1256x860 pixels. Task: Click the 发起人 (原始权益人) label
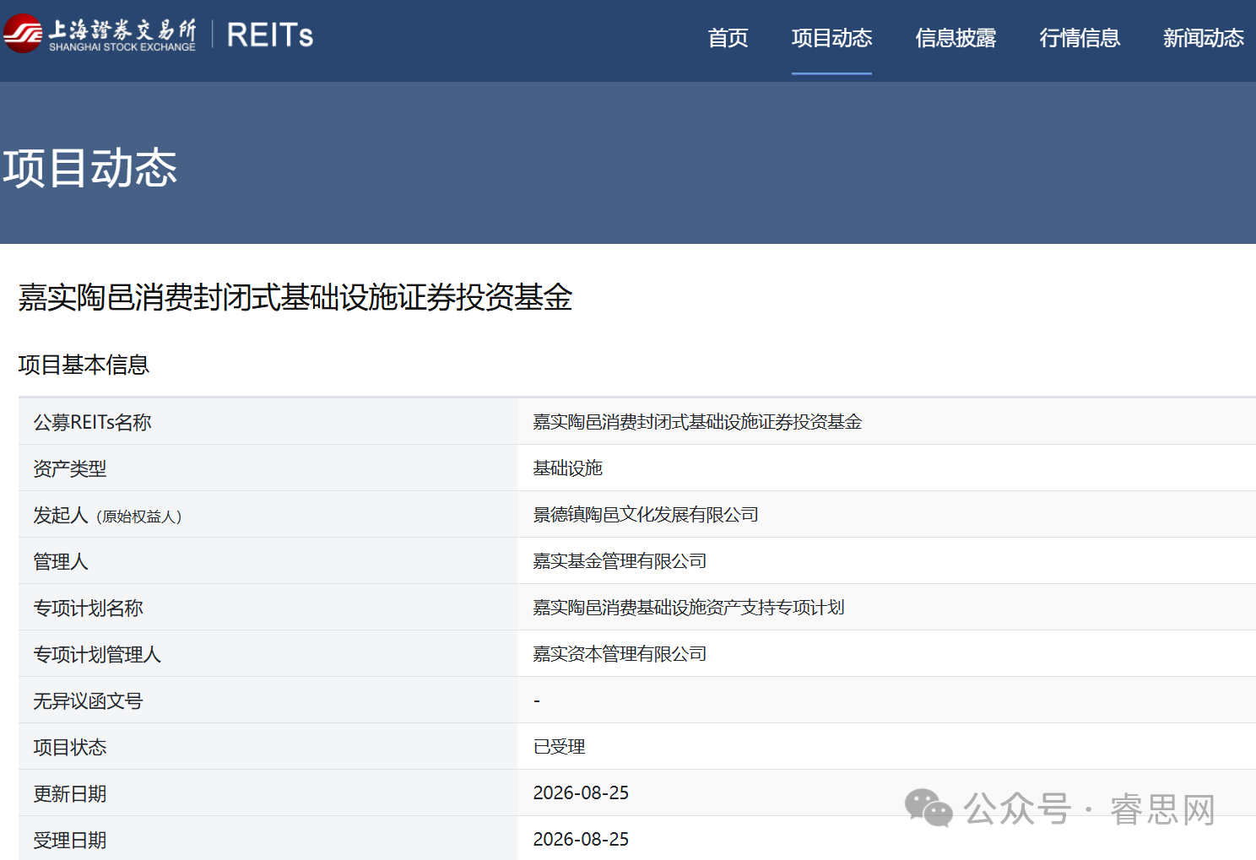click(x=108, y=515)
